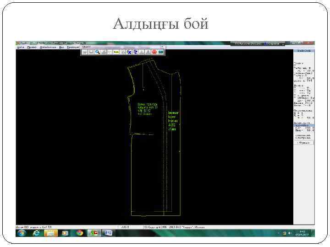Select the magnifier zoom tool
This screenshot has height=247, width=330.
[97, 52]
